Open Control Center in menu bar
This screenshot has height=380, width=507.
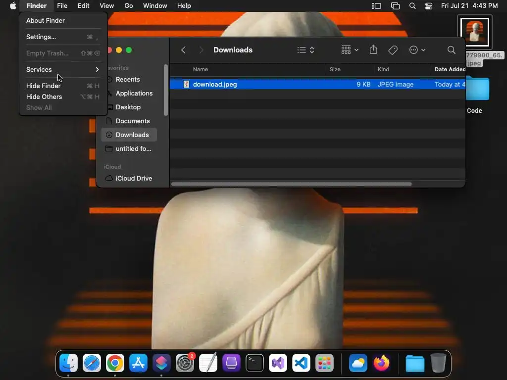point(429,6)
